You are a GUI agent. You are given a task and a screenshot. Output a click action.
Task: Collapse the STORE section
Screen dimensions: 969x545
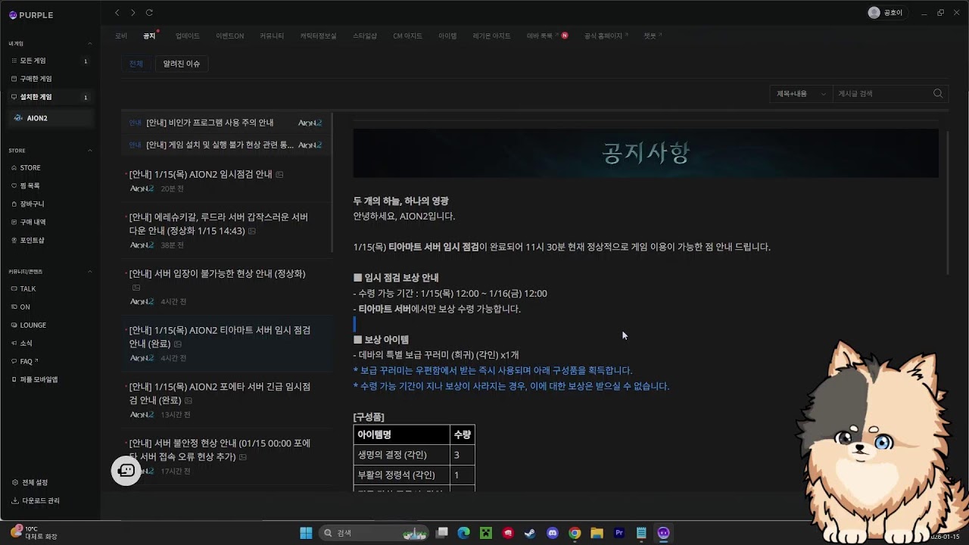pos(89,151)
